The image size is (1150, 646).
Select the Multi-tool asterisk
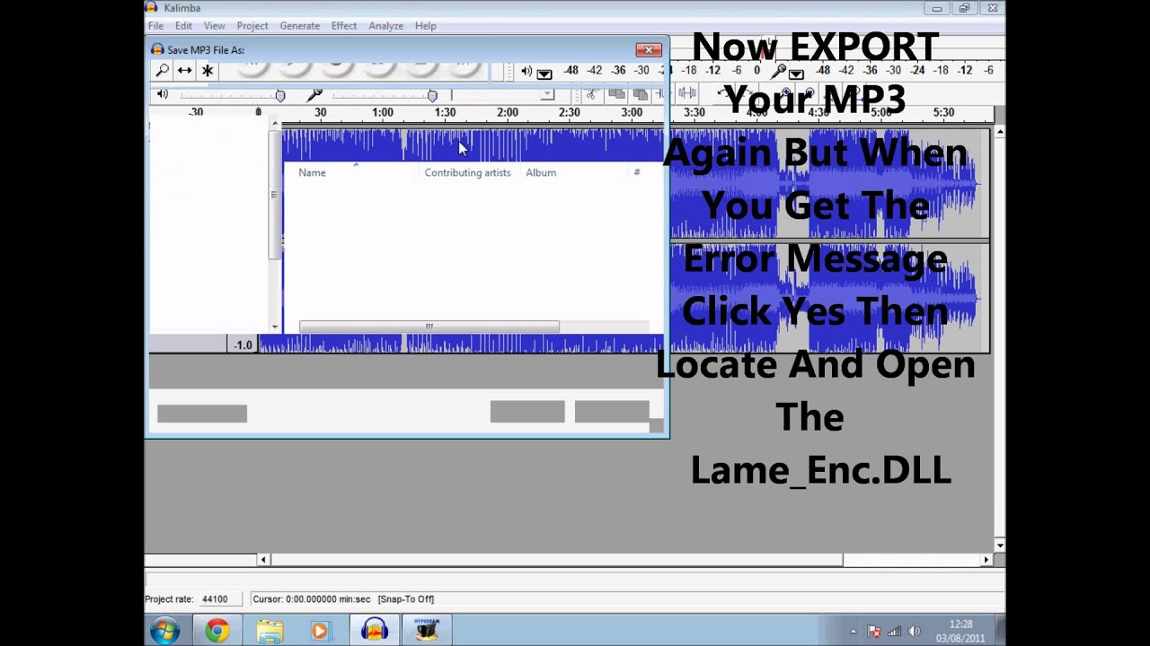(x=208, y=70)
